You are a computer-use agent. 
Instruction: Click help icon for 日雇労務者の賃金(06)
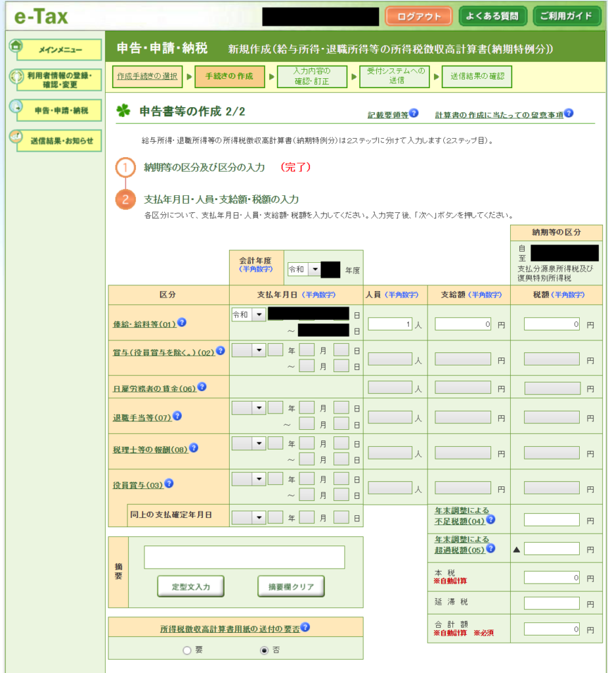202,386
